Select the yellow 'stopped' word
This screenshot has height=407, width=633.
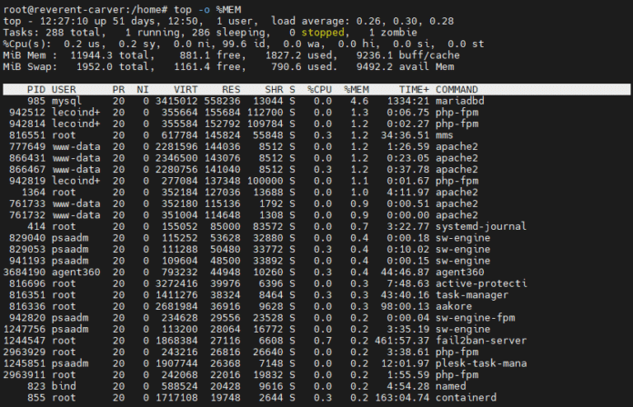tap(323, 33)
